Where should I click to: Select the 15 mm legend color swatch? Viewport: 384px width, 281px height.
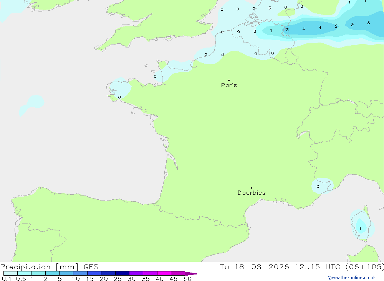tap(94, 273)
